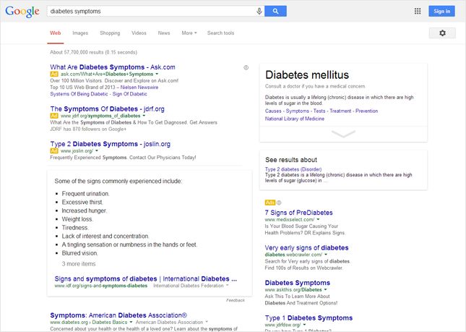This screenshot has height=332, width=466.
Task: Click the National Library of Medicine link
Action: click(x=296, y=119)
